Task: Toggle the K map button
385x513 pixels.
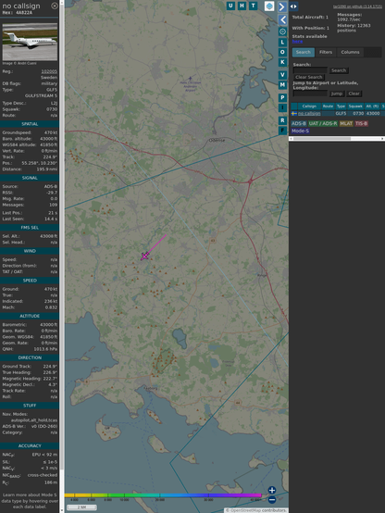Action: pyautogui.click(x=282, y=62)
